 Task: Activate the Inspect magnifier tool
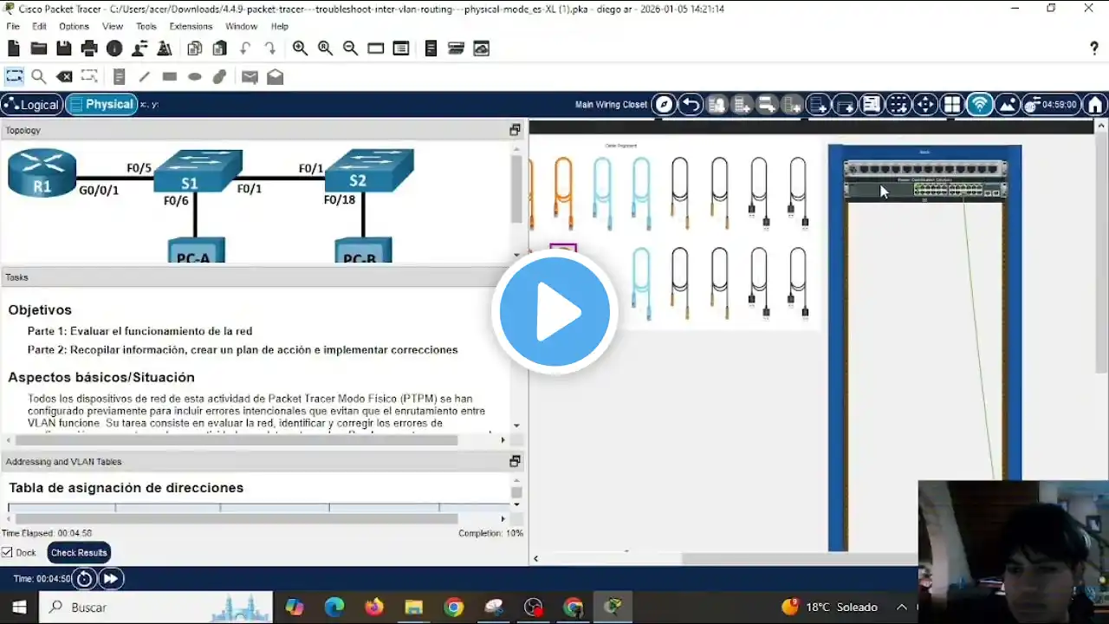pos(39,76)
